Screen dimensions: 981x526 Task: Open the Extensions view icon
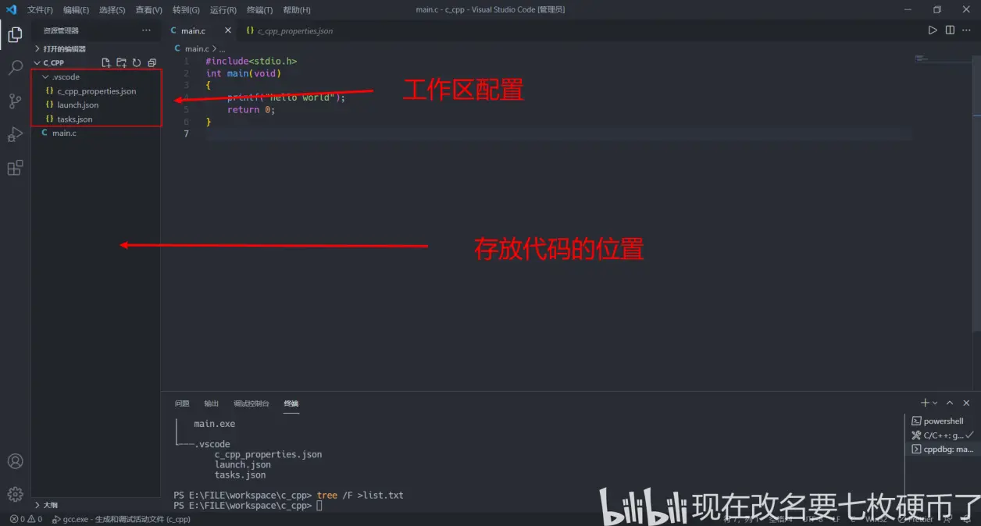click(15, 168)
